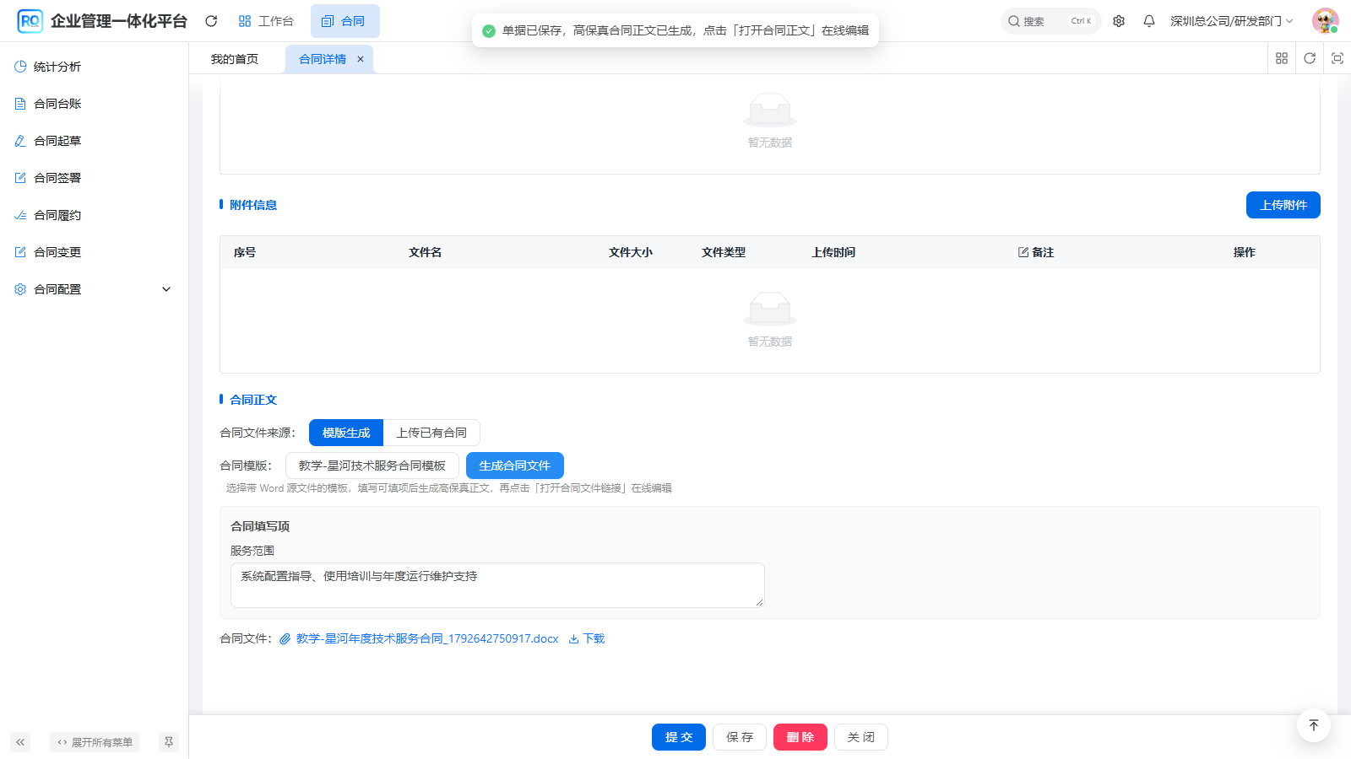Click the download icon next to 下载
The image size is (1351, 759).
[x=573, y=639]
